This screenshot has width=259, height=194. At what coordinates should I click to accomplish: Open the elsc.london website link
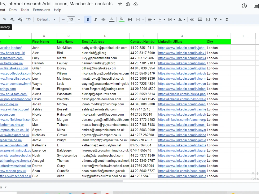click(x=11, y=48)
